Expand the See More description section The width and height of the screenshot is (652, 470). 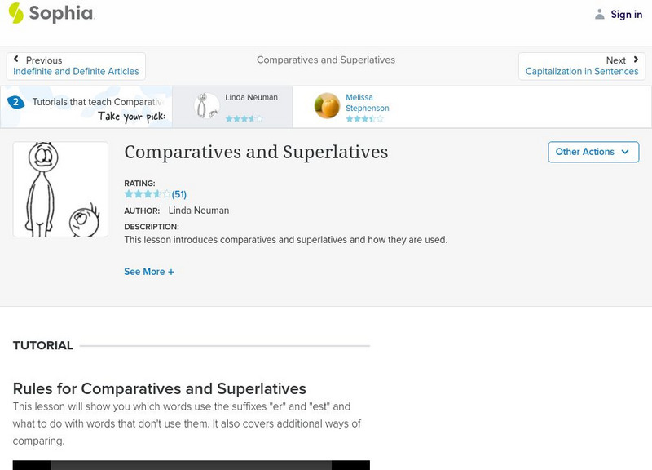(x=144, y=272)
